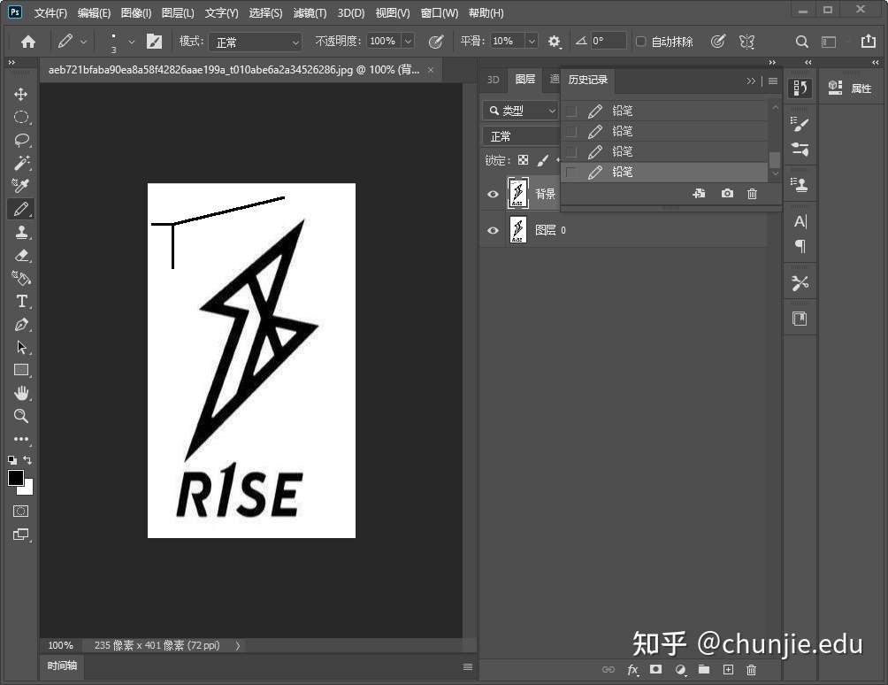Toggle pressure for size button

pos(717,42)
